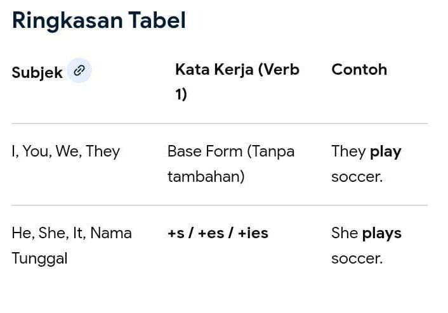
Task: Click the link icon beside Subjek
Action: (79, 71)
